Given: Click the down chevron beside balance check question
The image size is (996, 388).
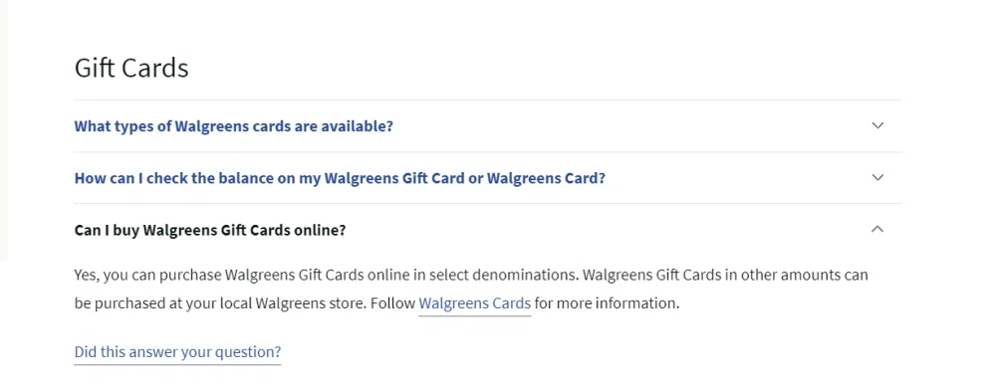Looking at the screenshot, I should click(877, 177).
